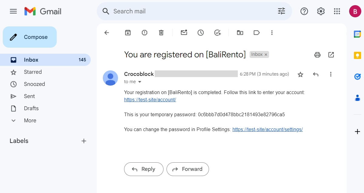Open the test-site account link
364x193 pixels.
[150, 100]
